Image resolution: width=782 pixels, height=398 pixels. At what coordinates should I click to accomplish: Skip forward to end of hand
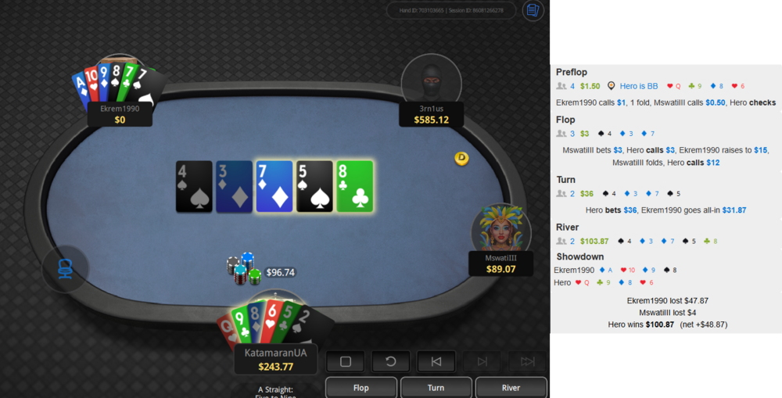528,361
